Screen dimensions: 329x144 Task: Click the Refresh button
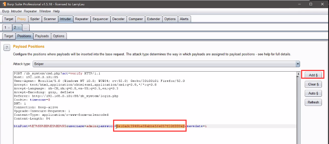313,102
